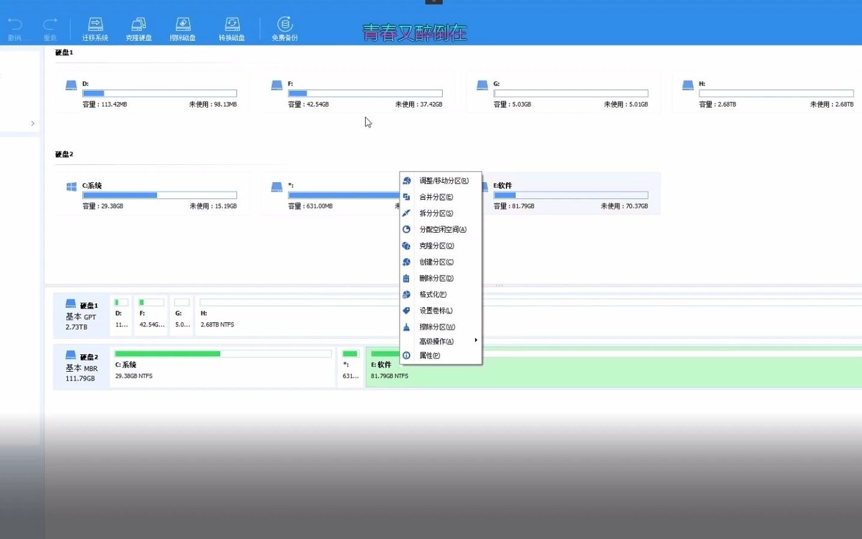Choose 格式化 in the context menu
862x539 pixels.
coord(441,294)
